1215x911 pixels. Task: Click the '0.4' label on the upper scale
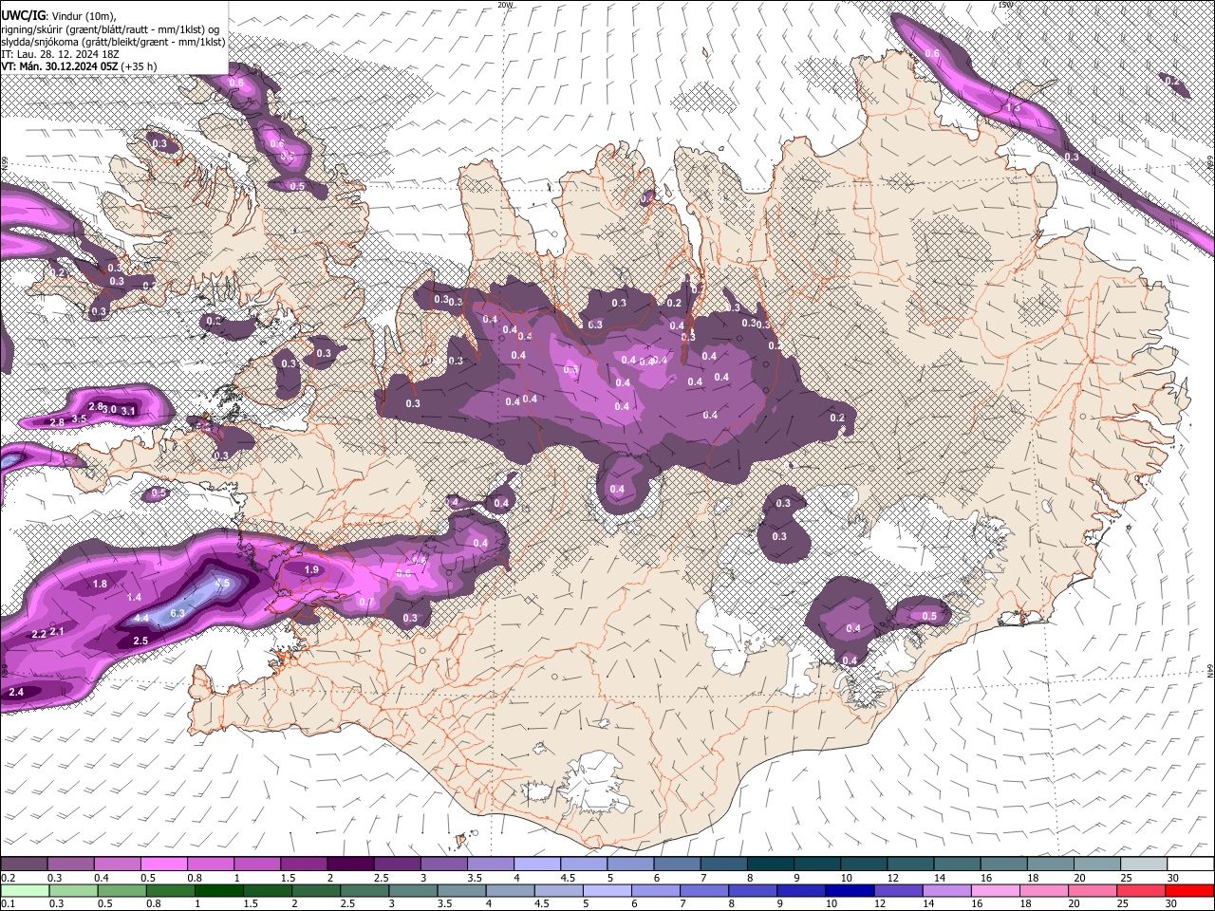102,878
